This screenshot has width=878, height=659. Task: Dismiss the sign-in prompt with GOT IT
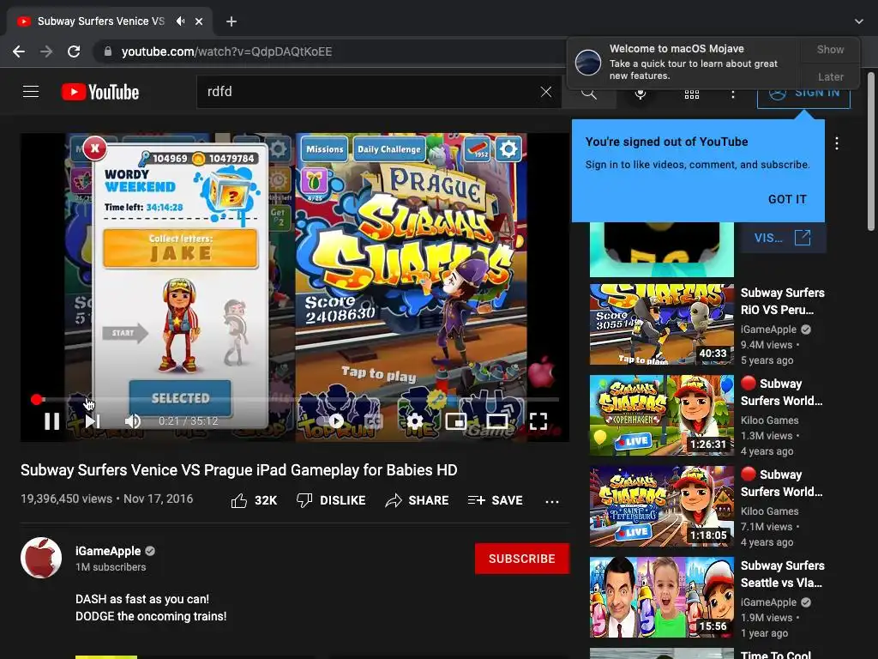(787, 199)
